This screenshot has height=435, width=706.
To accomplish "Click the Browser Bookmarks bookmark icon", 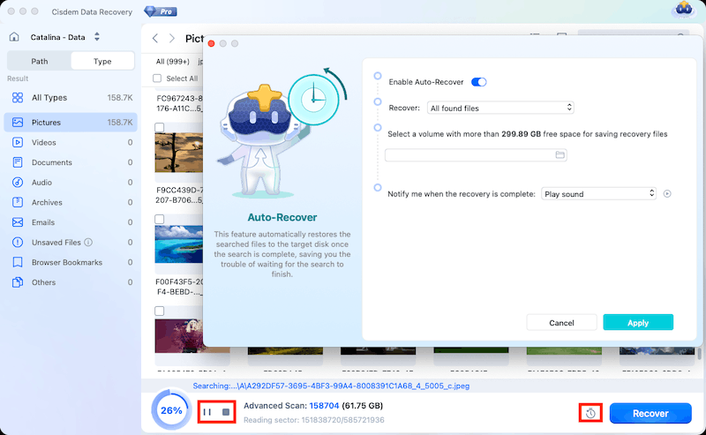I will (x=18, y=262).
